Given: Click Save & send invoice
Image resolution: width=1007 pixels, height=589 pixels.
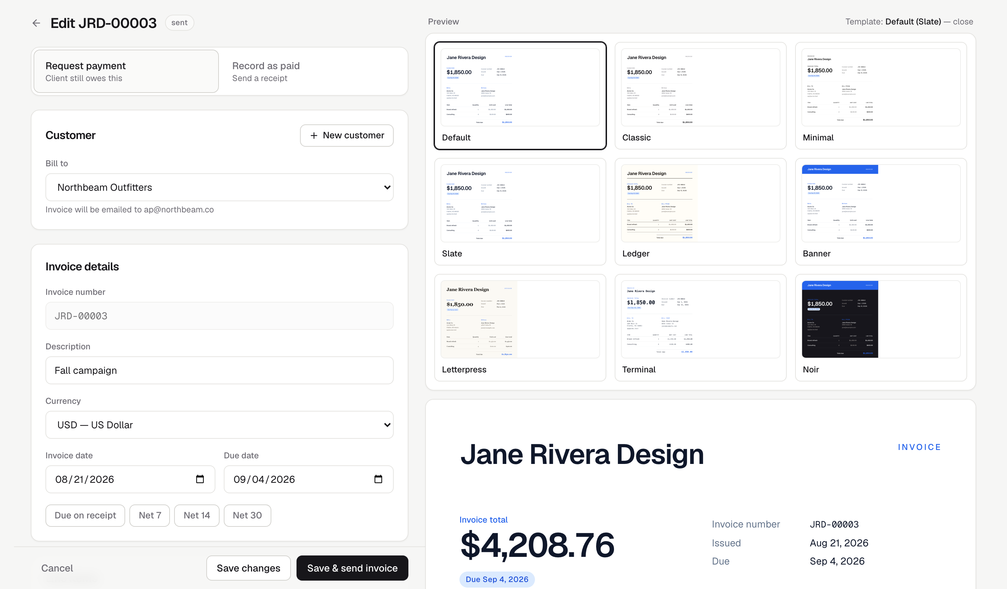Looking at the screenshot, I should click(x=352, y=568).
